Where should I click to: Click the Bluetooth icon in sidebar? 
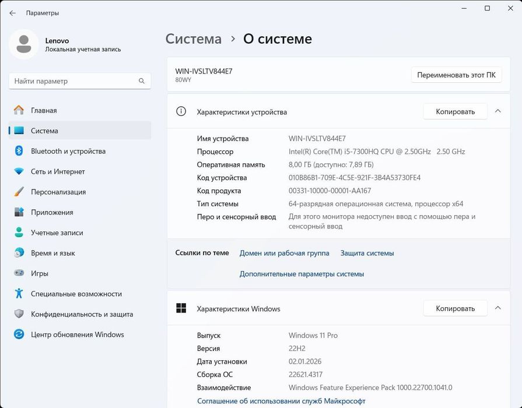click(x=19, y=151)
